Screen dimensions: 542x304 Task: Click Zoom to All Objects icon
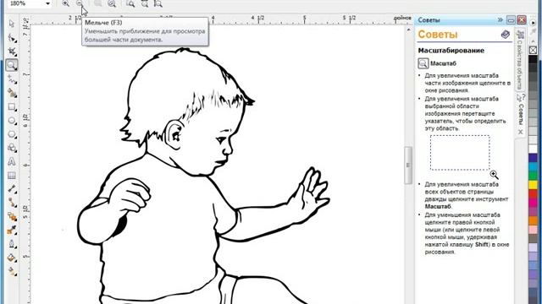pyautogui.click(x=112, y=3)
